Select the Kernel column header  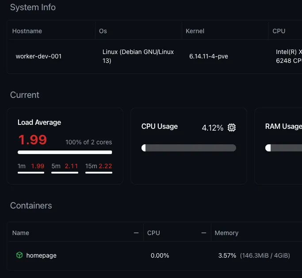(195, 31)
